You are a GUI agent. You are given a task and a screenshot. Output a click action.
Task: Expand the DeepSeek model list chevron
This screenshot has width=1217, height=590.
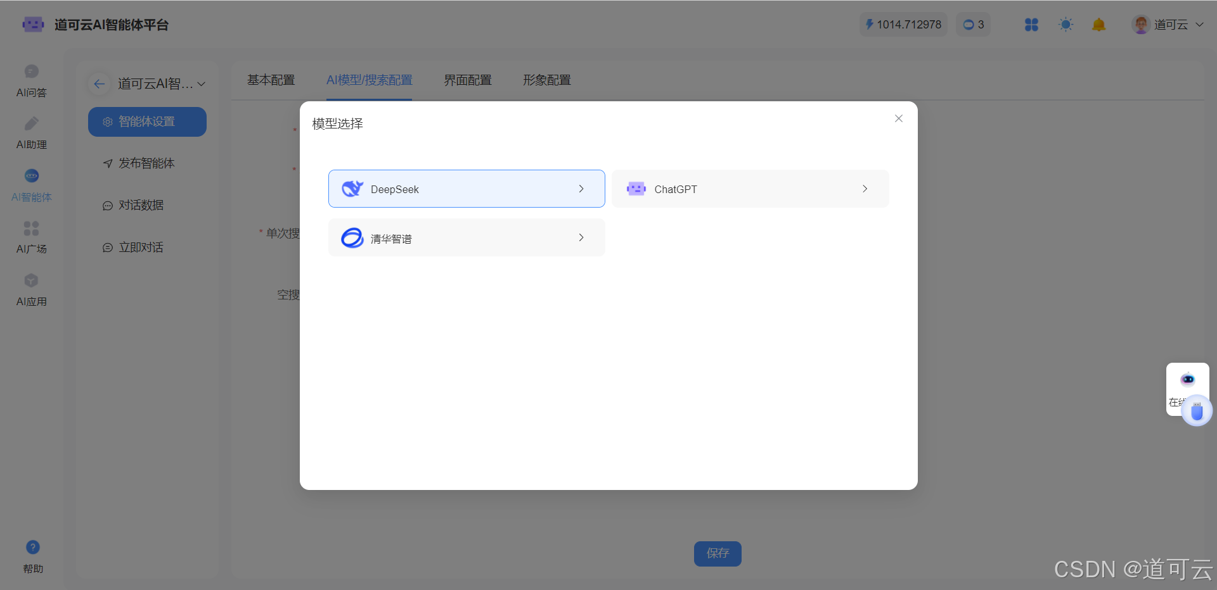pyautogui.click(x=581, y=189)
